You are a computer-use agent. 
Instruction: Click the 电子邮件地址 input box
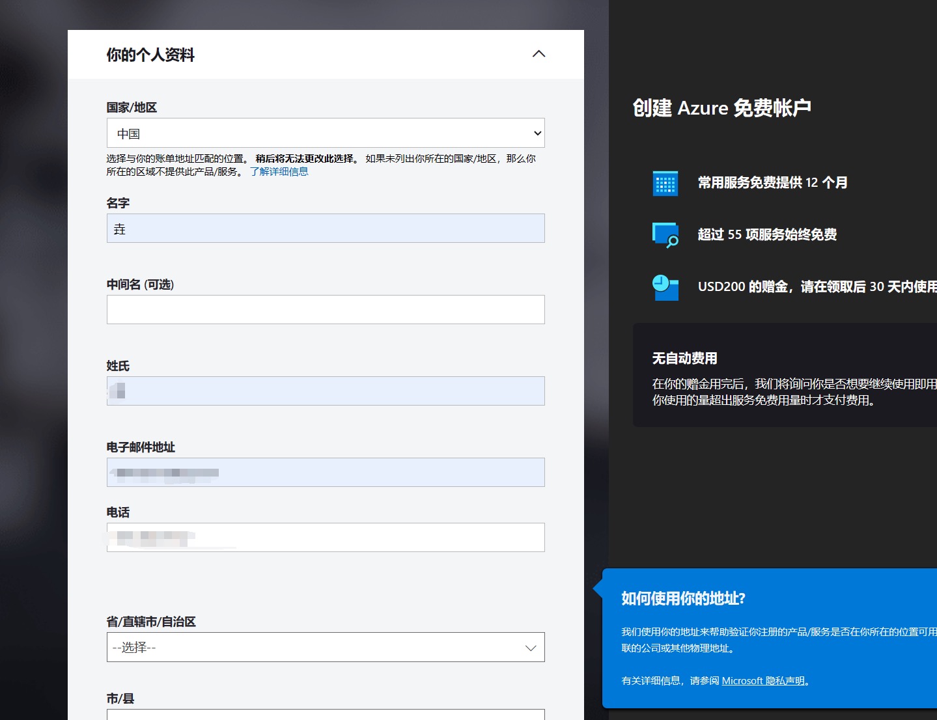pos(326,473)
